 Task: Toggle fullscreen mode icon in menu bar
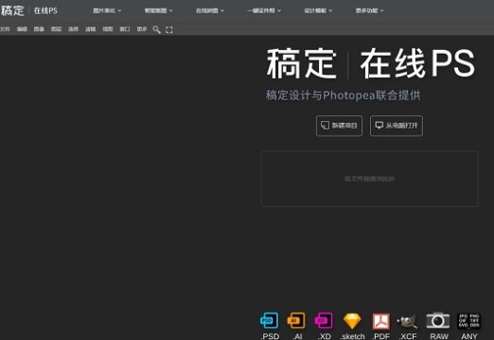(169, 29)
